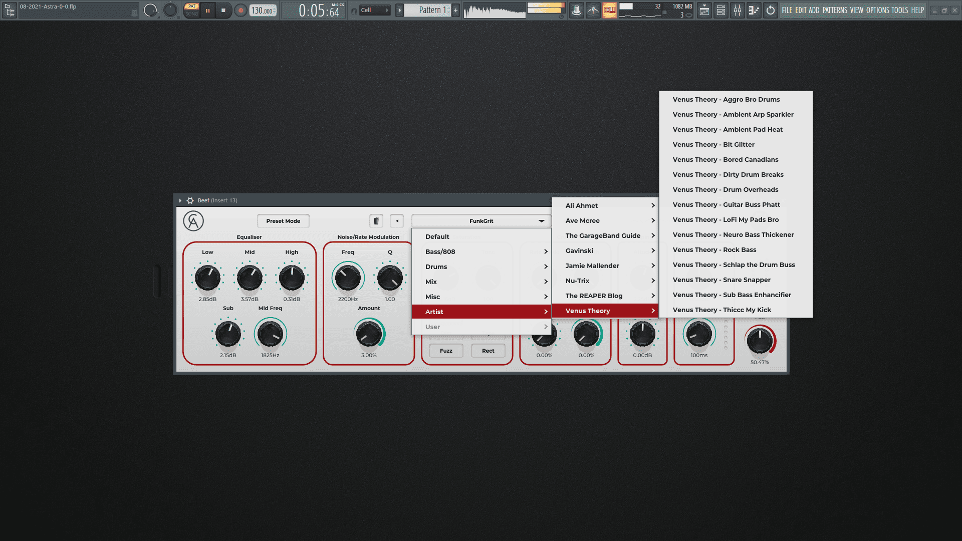Toggle the countdown-before-recording icon

[593, 10]
